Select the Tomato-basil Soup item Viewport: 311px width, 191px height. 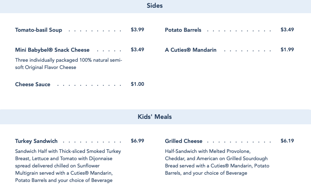point(39,30)
